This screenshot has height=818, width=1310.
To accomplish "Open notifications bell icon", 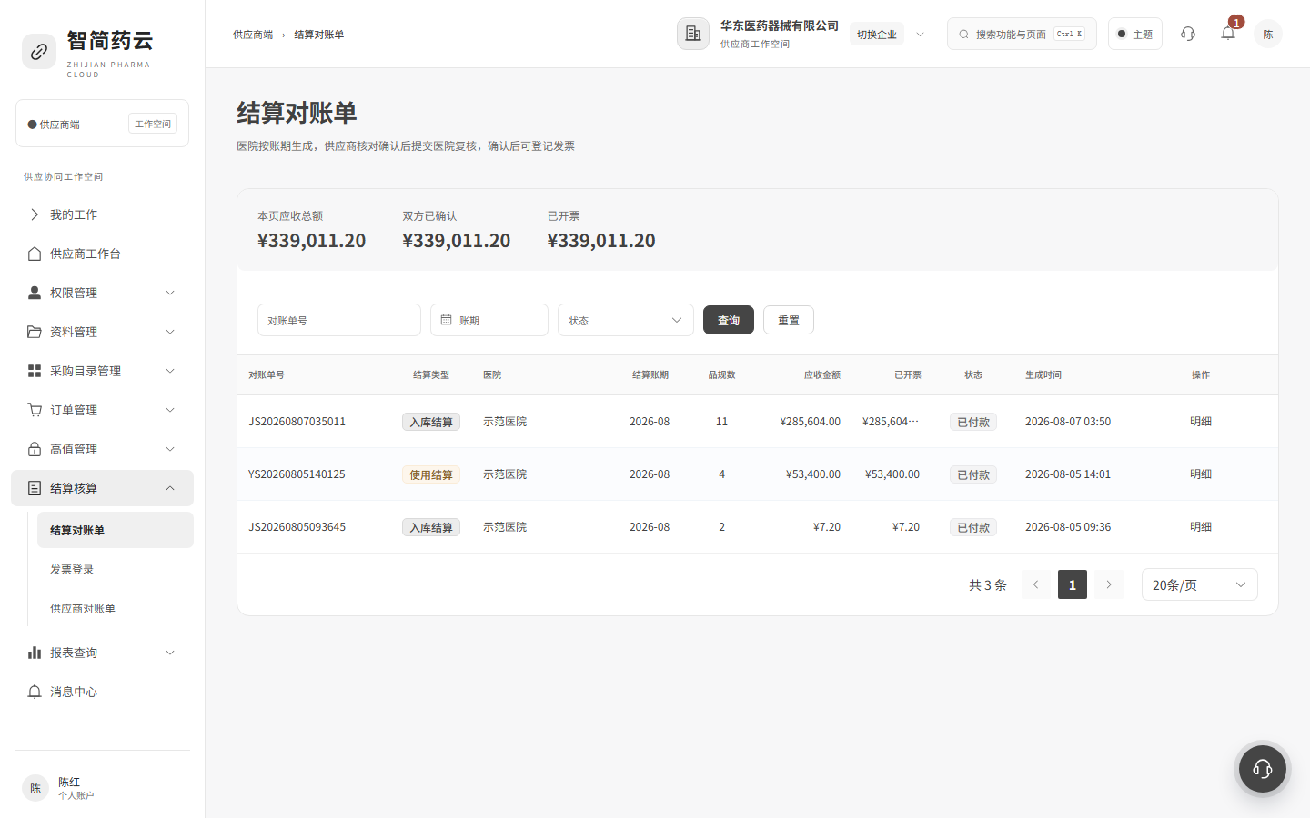I will click(x=1228, y=34).
